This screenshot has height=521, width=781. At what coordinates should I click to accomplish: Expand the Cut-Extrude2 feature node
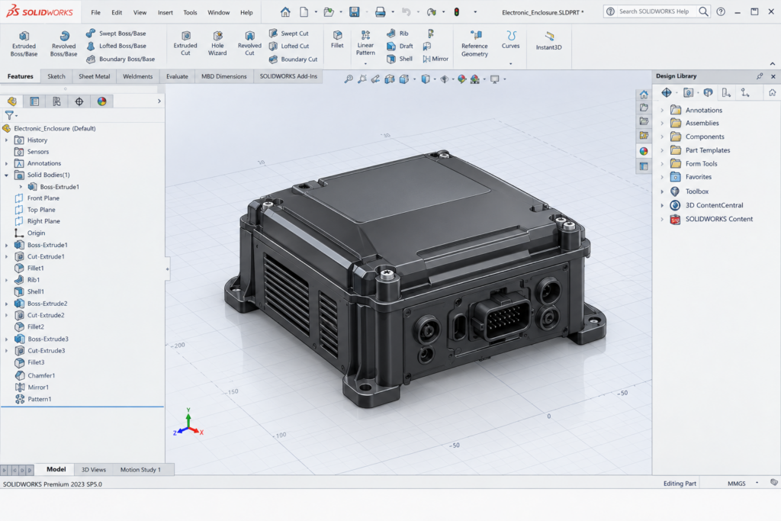point(6,315)
